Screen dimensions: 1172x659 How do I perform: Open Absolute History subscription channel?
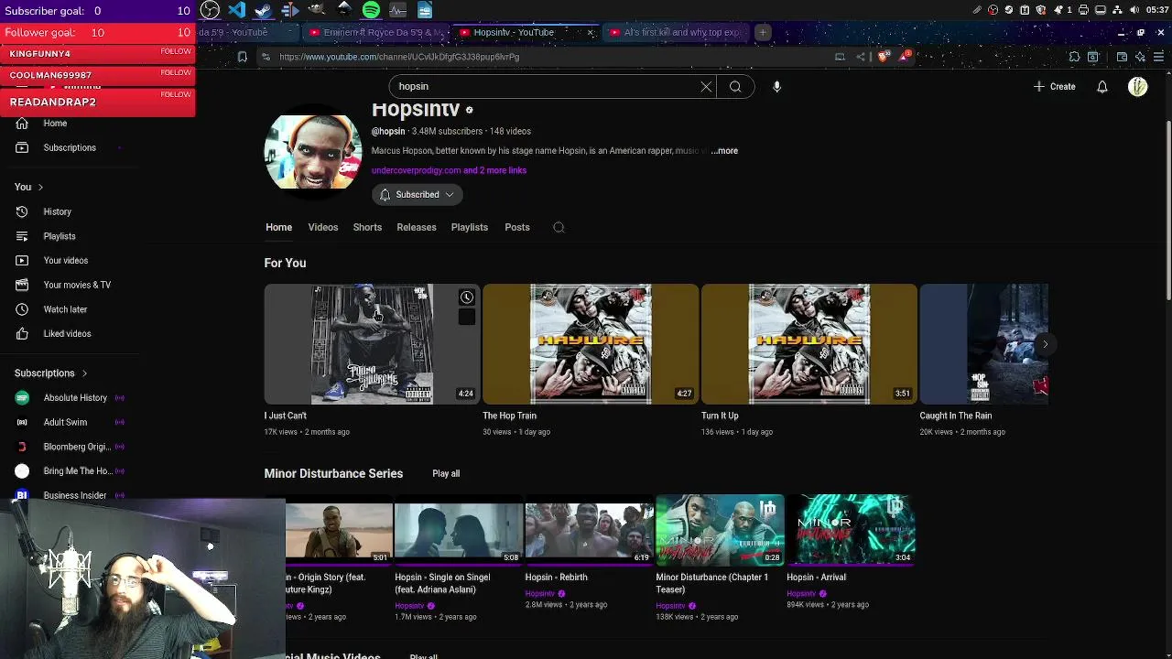click(73, 398)
